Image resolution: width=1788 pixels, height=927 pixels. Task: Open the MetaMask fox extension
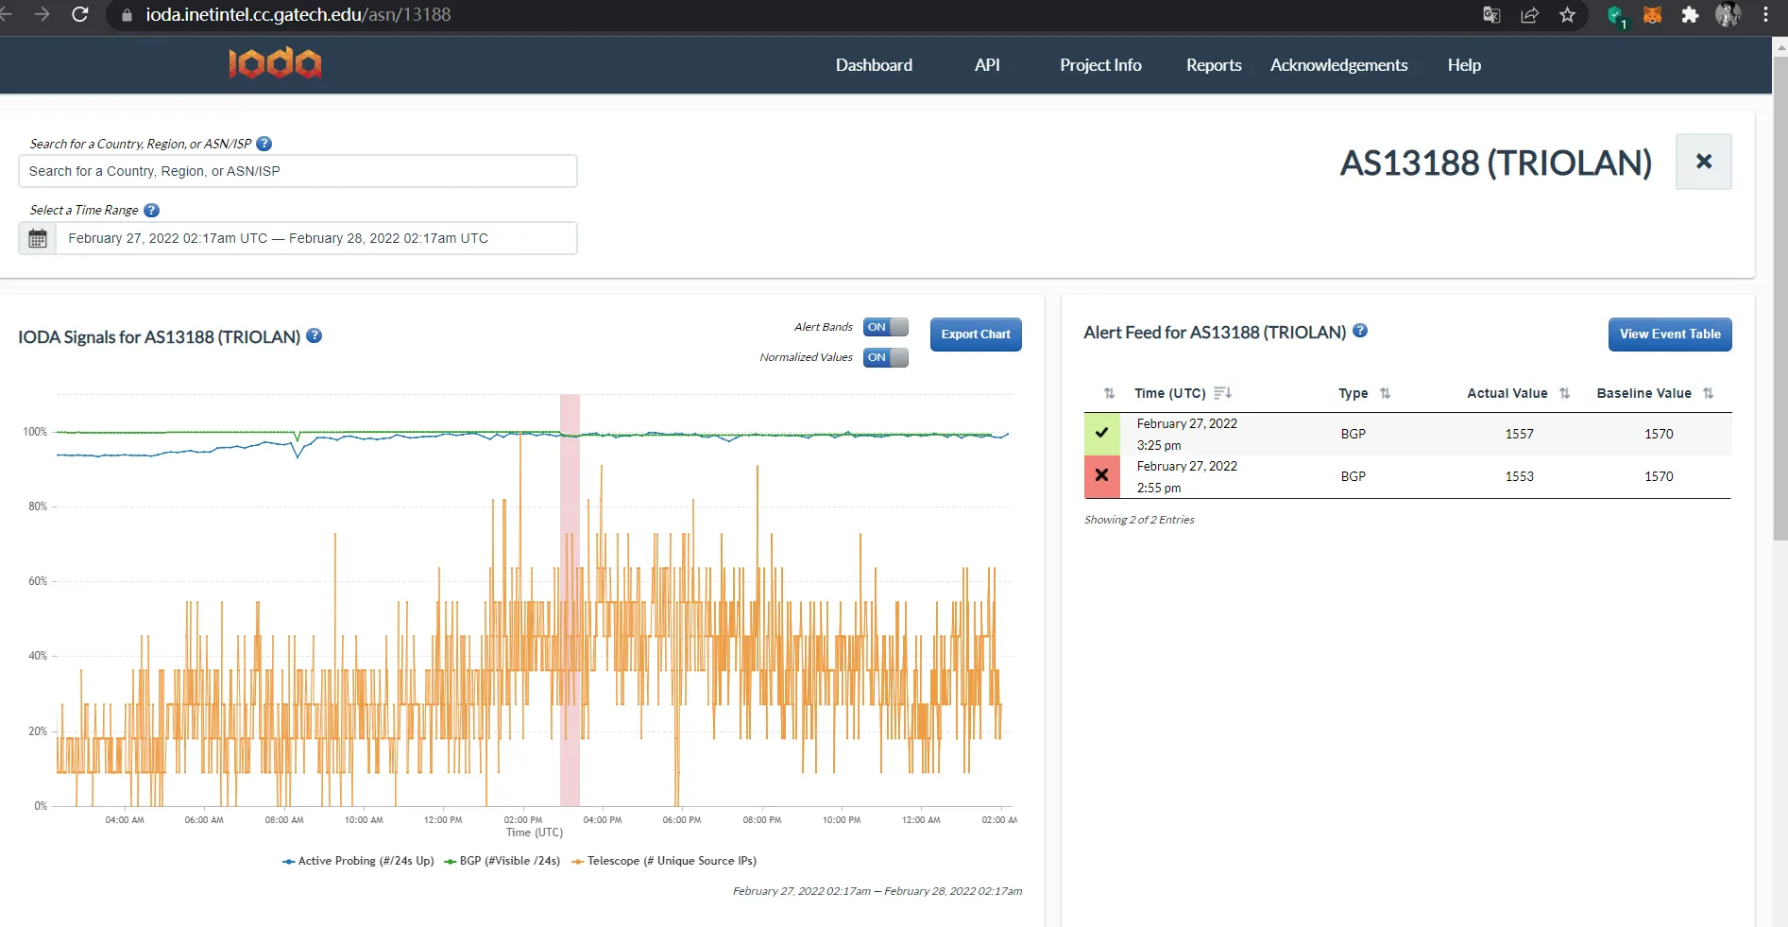tap(1652, 14)
